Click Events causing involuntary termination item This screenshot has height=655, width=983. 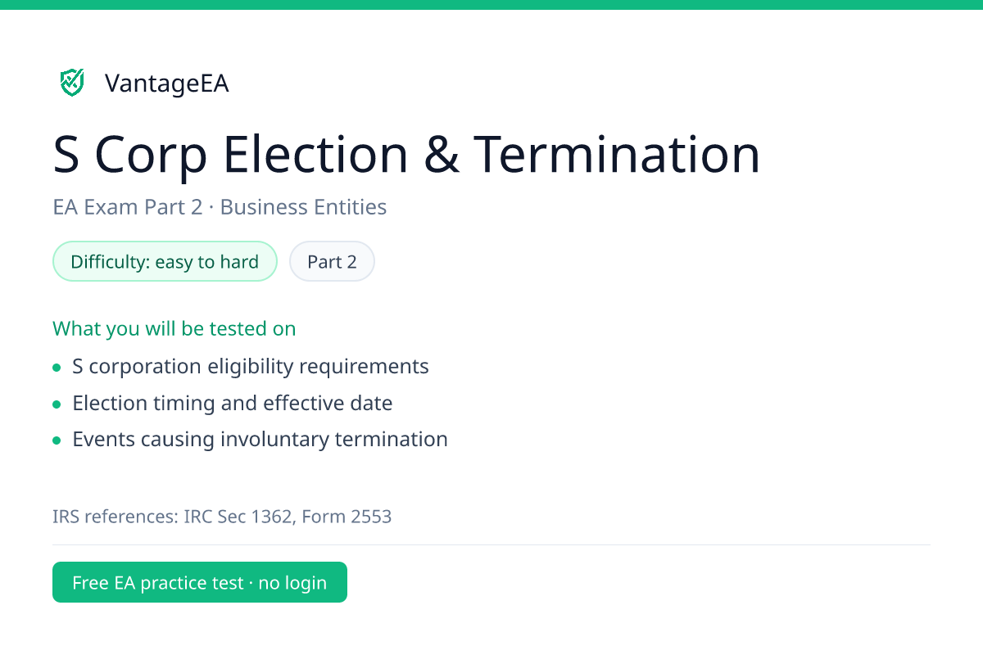tap(260, 439)
